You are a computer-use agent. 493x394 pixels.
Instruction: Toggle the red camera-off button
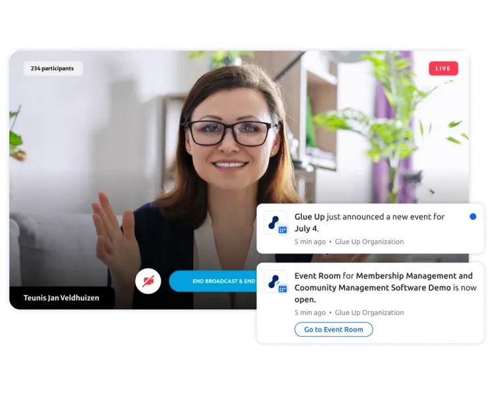click(148, 281)
